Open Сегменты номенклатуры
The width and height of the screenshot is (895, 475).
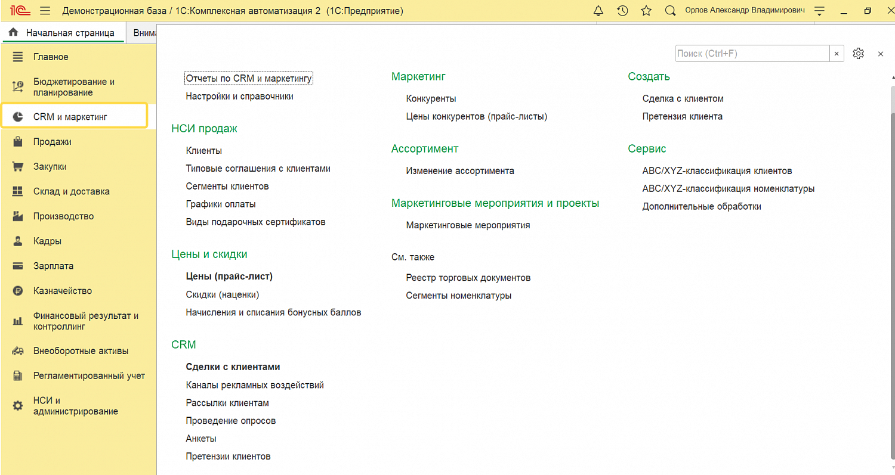pos(459,296)
